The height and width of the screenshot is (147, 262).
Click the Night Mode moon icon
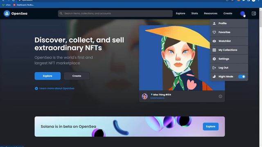click(x=214, y=76)
